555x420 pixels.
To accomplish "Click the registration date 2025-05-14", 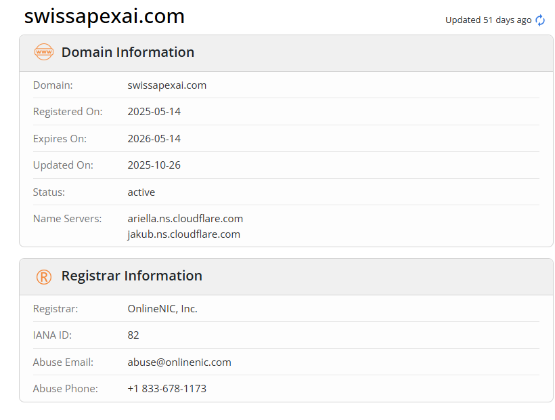I will [x=154, y=112].
